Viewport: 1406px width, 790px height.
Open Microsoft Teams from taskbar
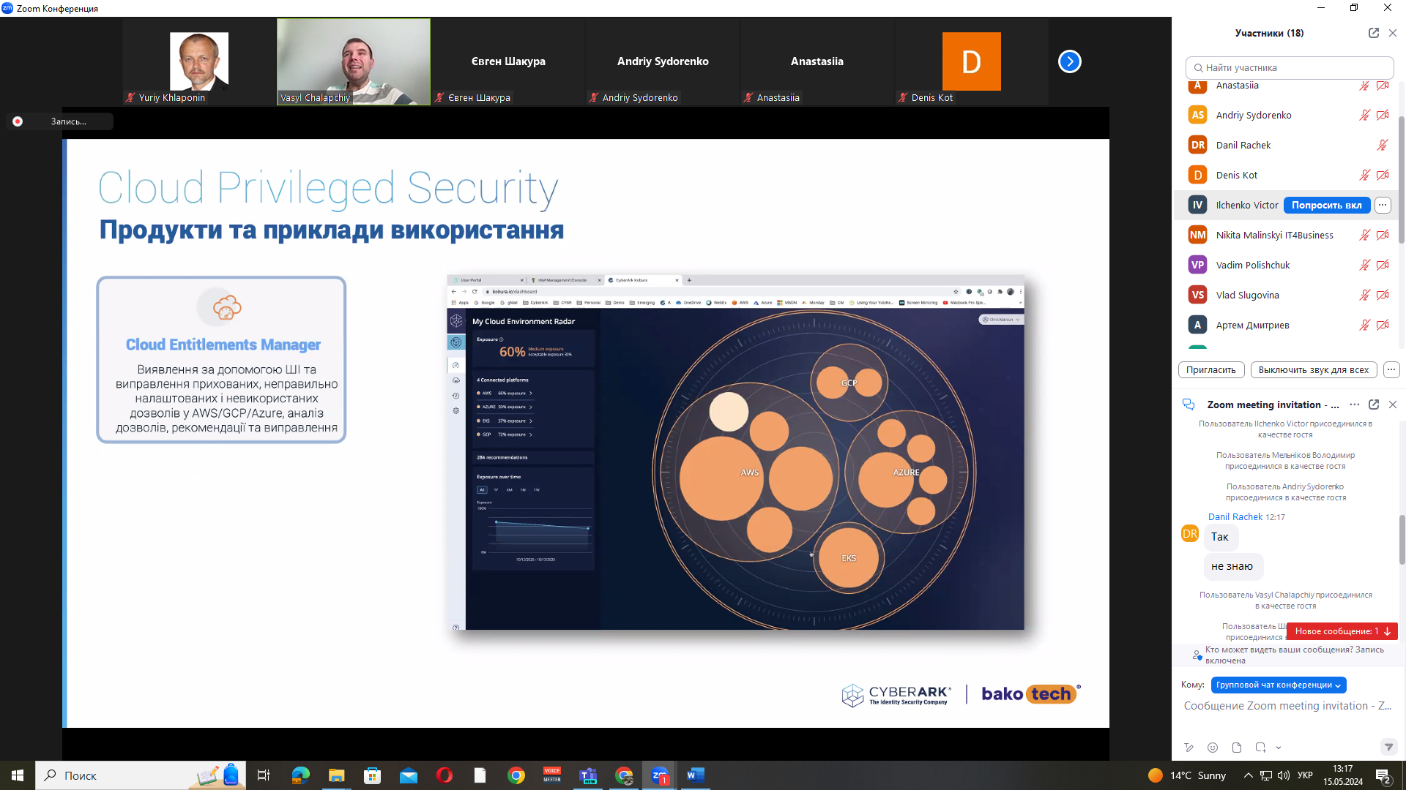pos(588,775)
